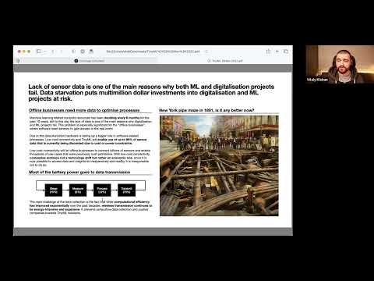Screen dimensions: 374x281
Task: Select the speaker's video thumbnail
Action: [340, 65]
